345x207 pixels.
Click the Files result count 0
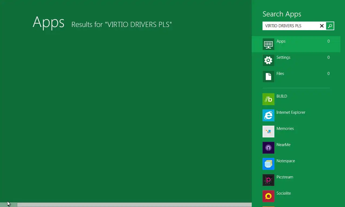tap(328, 74)
